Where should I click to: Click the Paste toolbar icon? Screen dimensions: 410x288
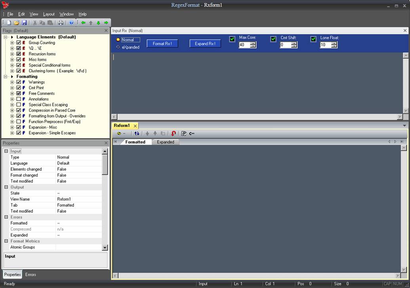pyautogui.click(x=50, y=23)
